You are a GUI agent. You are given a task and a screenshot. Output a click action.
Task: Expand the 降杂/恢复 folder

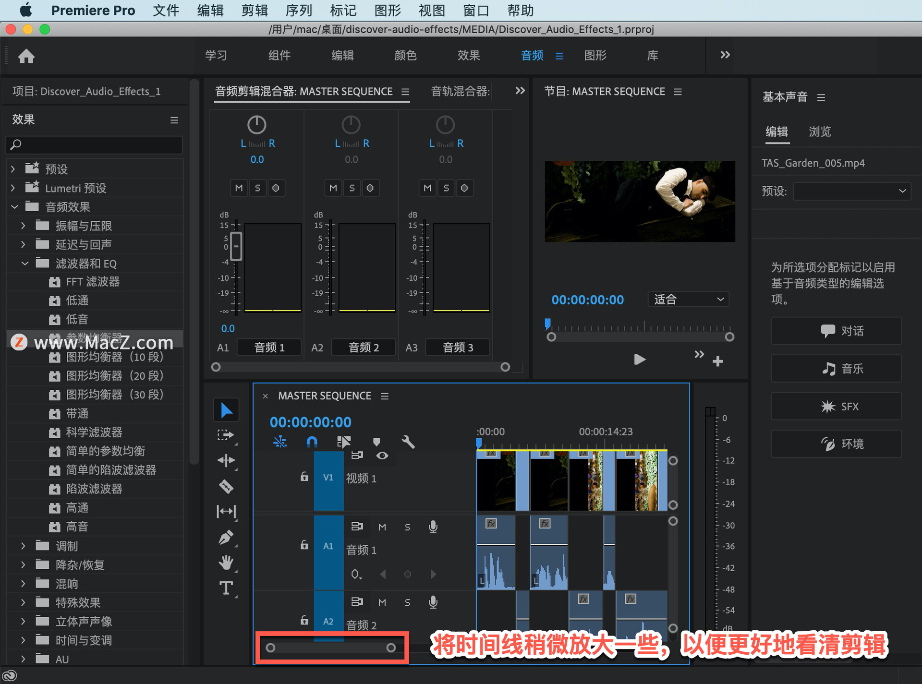pyautogui.click(x=23, y=565)
